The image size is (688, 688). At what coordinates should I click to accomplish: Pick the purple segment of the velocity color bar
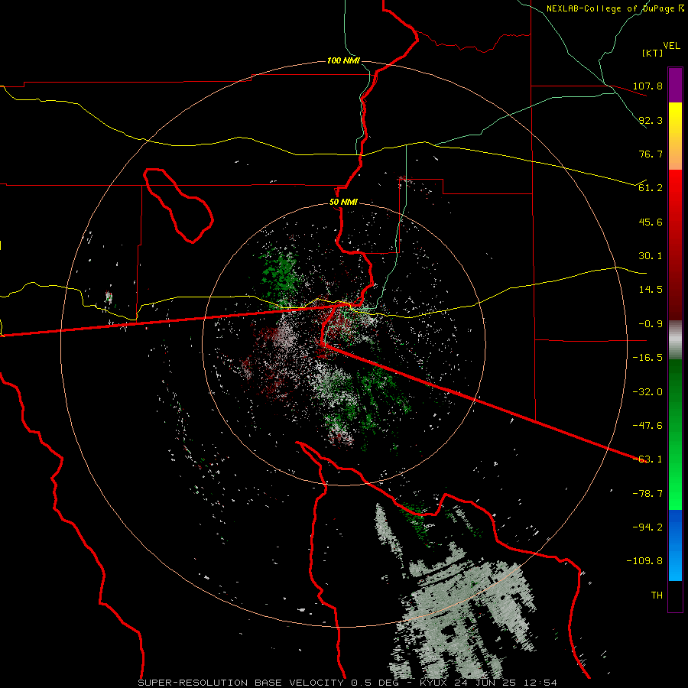(x=675, y=85)
